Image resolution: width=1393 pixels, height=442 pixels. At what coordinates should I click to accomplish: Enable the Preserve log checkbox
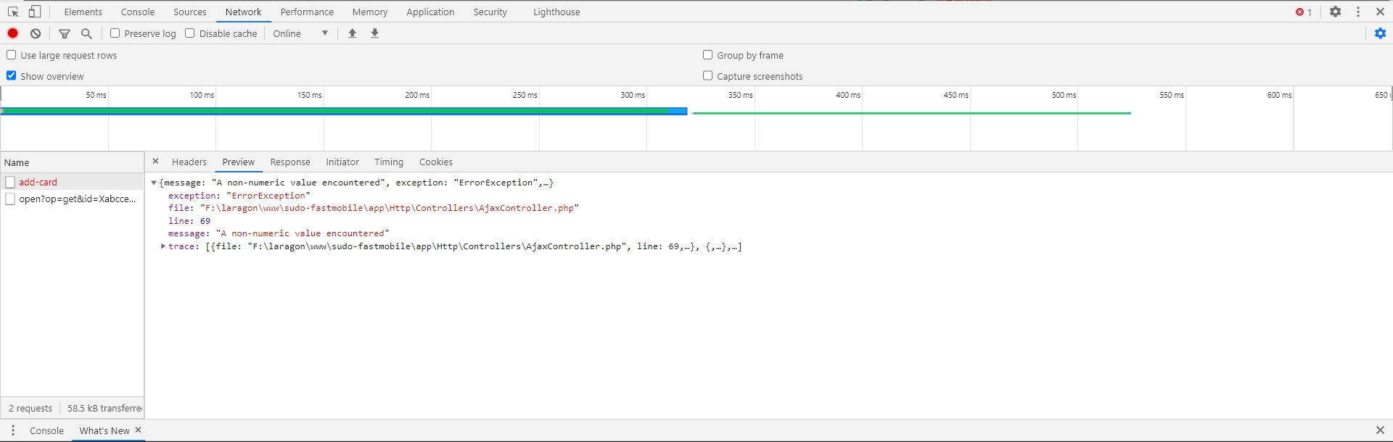(115, 33)
